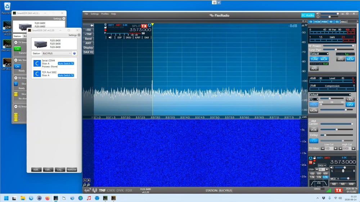The height and width of the screenshot is (202, 360).
Task: Open SmartSDR DAX Settings gear
Action: (x=64, y=19)
